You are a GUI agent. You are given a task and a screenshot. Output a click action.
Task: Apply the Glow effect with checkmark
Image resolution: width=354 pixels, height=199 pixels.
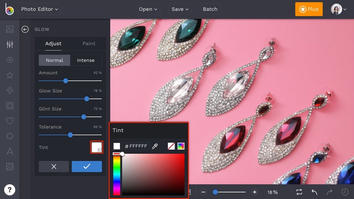[87, 167]
